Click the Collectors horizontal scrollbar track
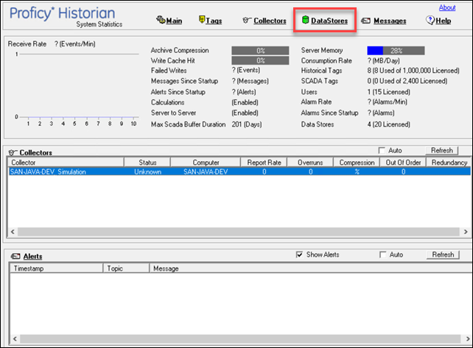 point(239,232)
